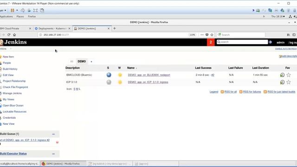The height and width of the screenshot is (167, 297).
Task: Click the red notification badge 2
Action: pos(211,42)
